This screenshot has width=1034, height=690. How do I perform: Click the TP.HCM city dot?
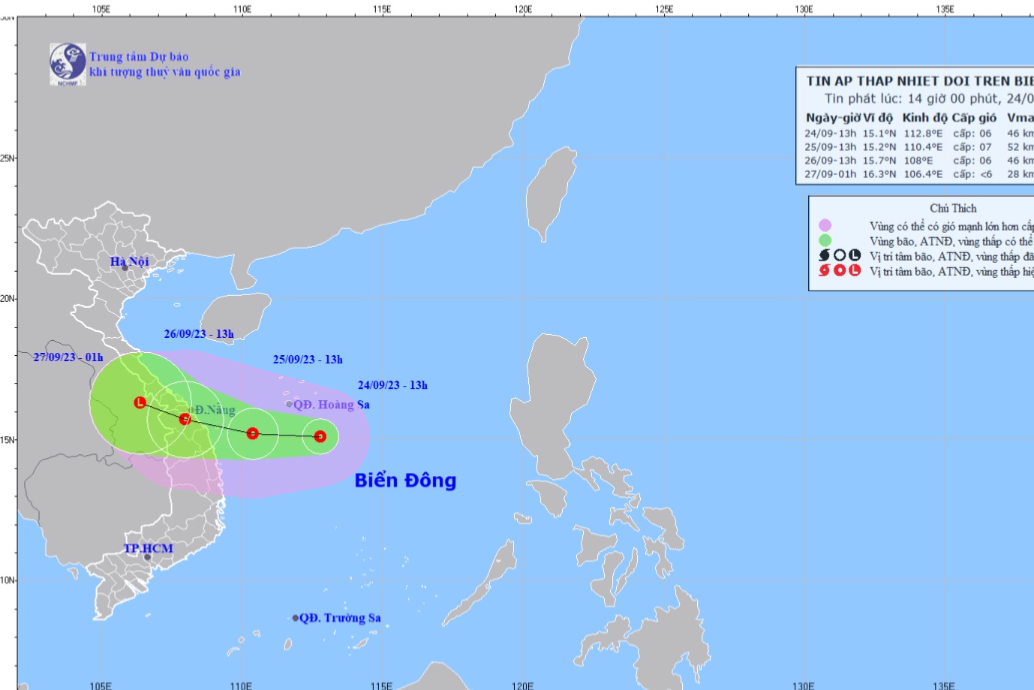(148, 557)
